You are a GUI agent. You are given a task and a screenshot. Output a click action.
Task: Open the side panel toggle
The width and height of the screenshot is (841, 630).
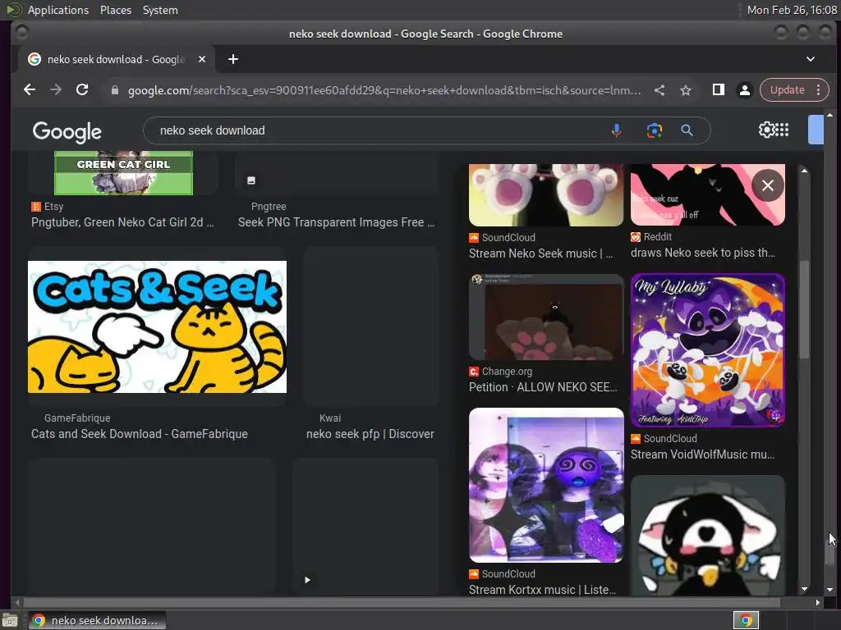pyautogui.click(x=718, y=90)
